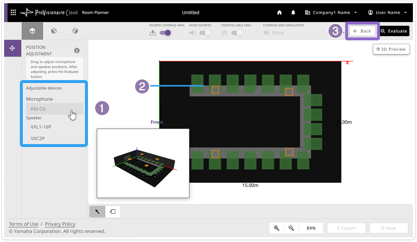Click the Room Planner label
The height and width of the screenshot is (242, 417).
click(x=95, y=13)
